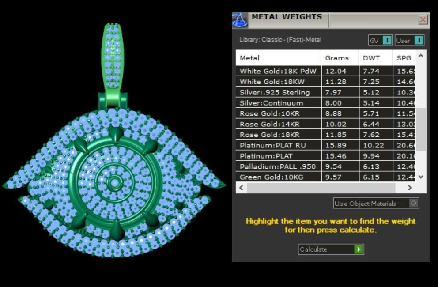This screenshot has height=287, width=438.
Task: Click the 8.88 grams cell
Action: tap(340, 113)
